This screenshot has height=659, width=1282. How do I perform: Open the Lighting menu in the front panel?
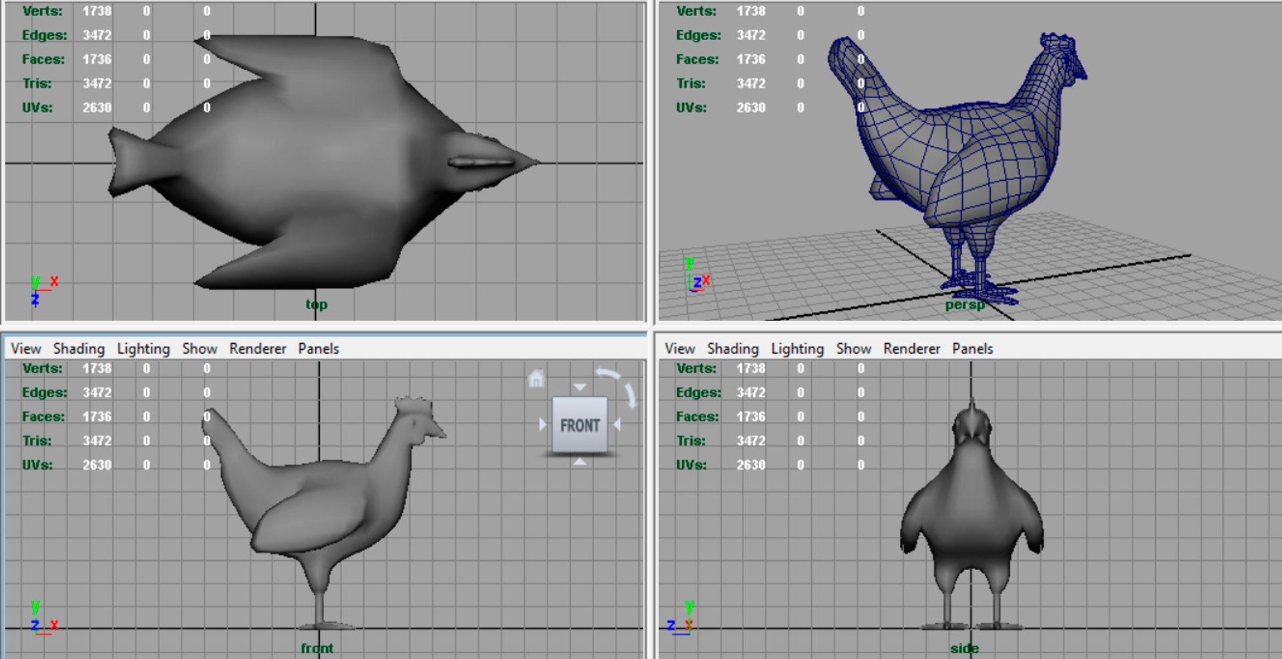[x=144, y=349]
